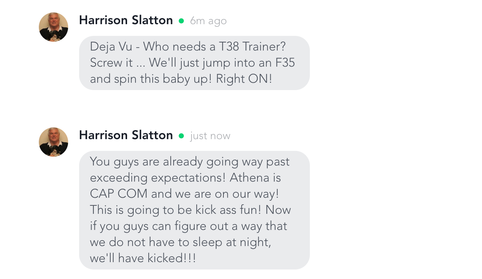Click the green online dot before "6m ago"
482x279 pixels.
(x=181, y=21)
